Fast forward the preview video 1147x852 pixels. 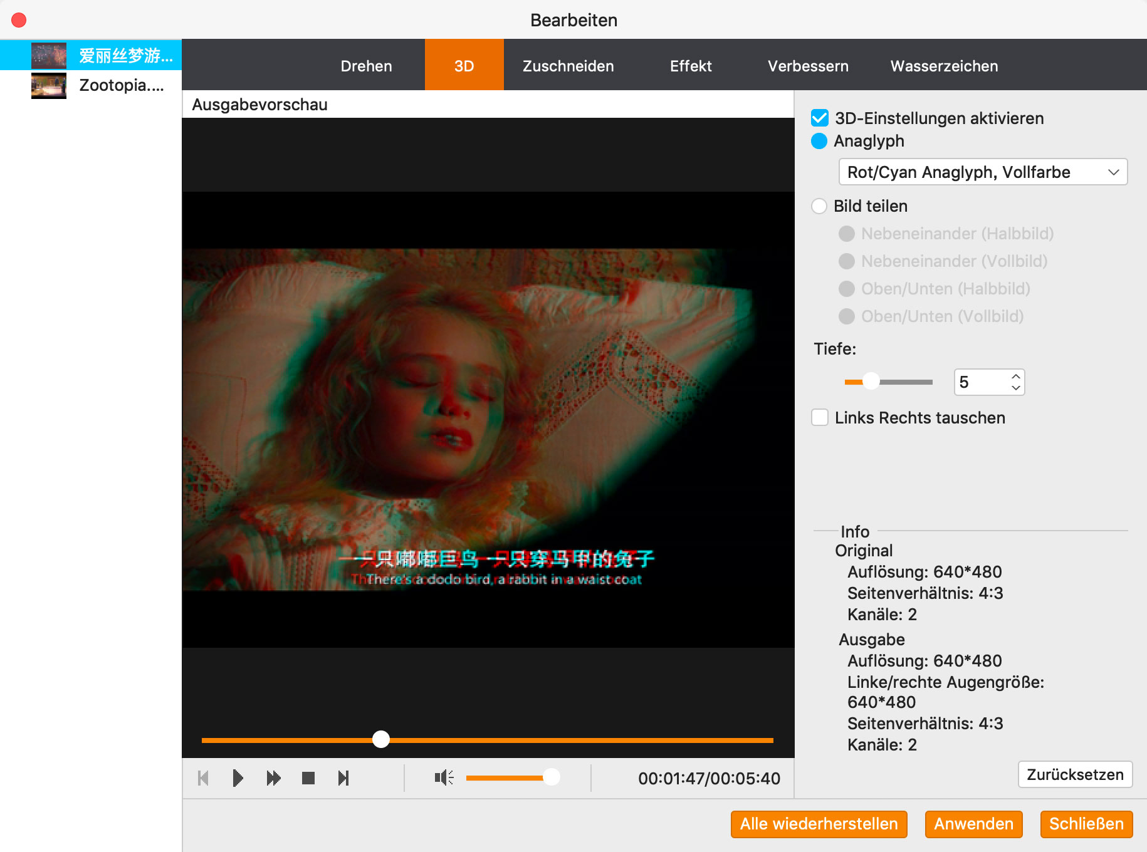point(273,778)
